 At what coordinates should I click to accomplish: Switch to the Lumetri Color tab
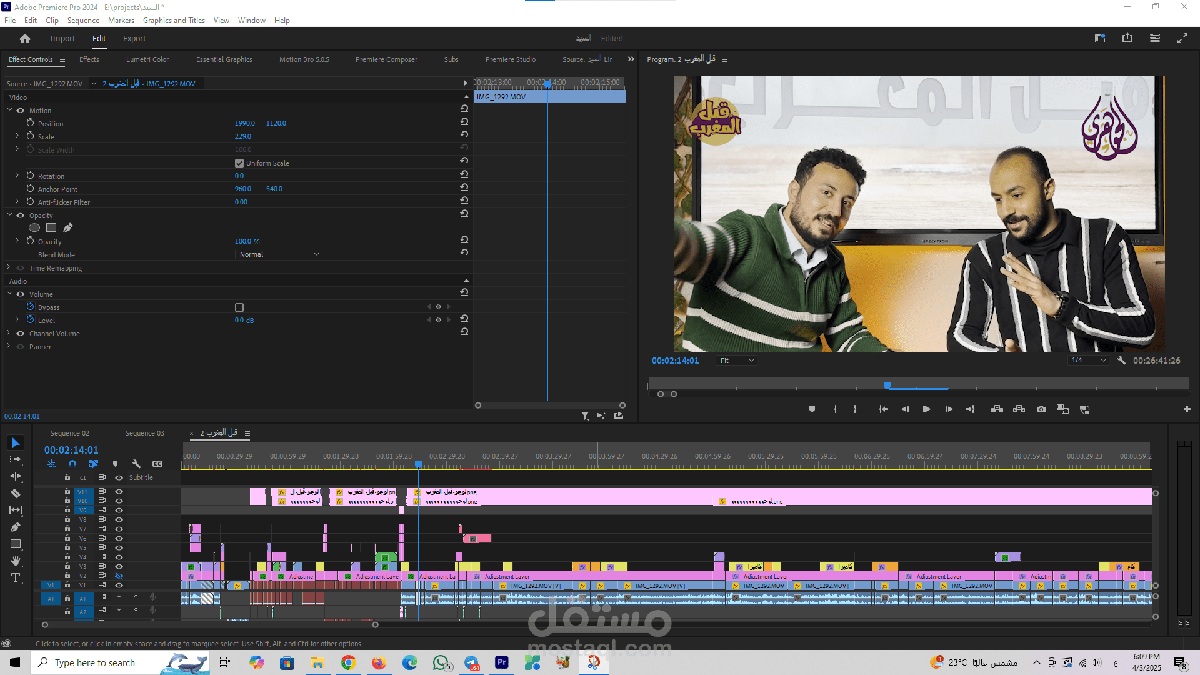click(147, 59)
